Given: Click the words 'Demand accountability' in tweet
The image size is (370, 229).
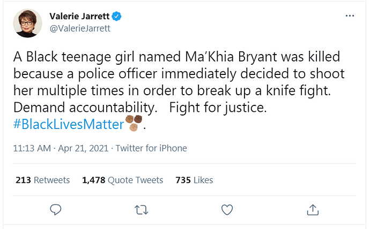Looking at the screenshot, I should (x=85, y=108).
